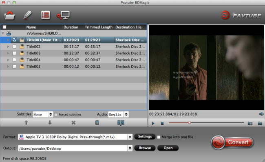Remove selected title with X icon

click(x=73, y=122)
